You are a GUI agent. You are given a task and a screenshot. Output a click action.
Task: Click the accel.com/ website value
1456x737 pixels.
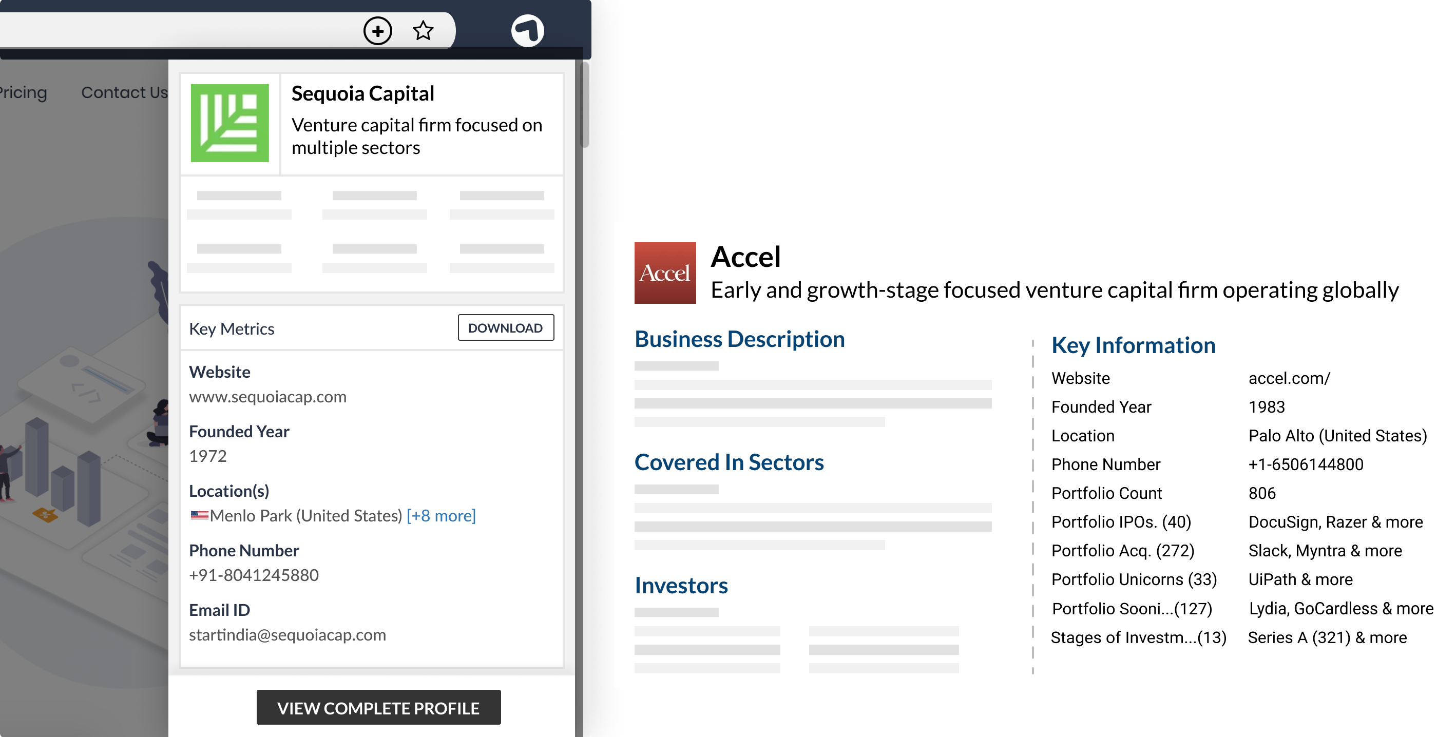tap(1289, 378)
